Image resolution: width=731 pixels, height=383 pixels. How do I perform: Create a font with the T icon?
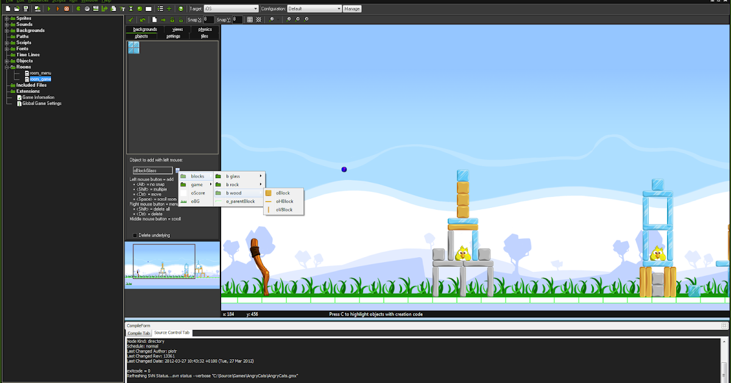(122, 9)
